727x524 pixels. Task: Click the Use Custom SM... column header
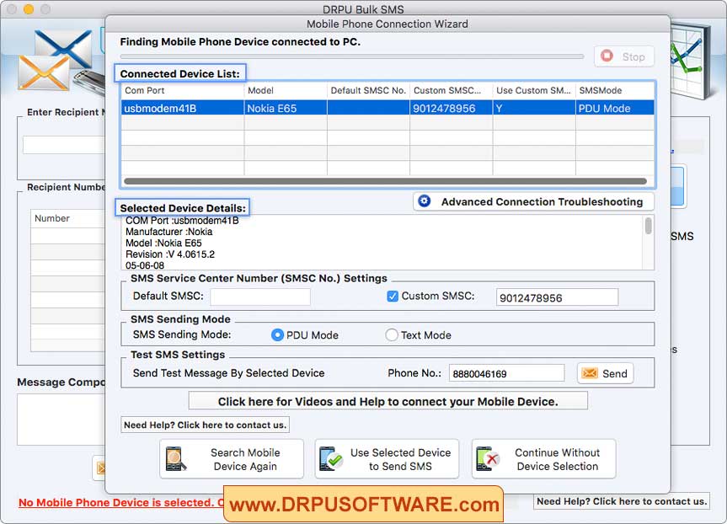534,90
